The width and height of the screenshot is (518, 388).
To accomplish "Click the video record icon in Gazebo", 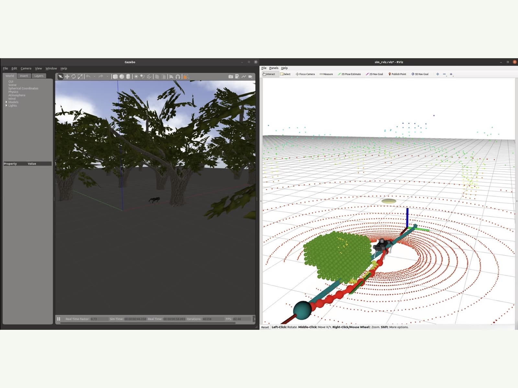I will tap(250, 77).
